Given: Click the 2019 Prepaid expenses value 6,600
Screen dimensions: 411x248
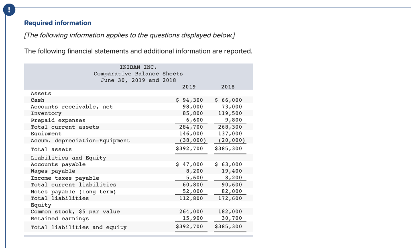Looking at the screenshot, I should (195, 120).
